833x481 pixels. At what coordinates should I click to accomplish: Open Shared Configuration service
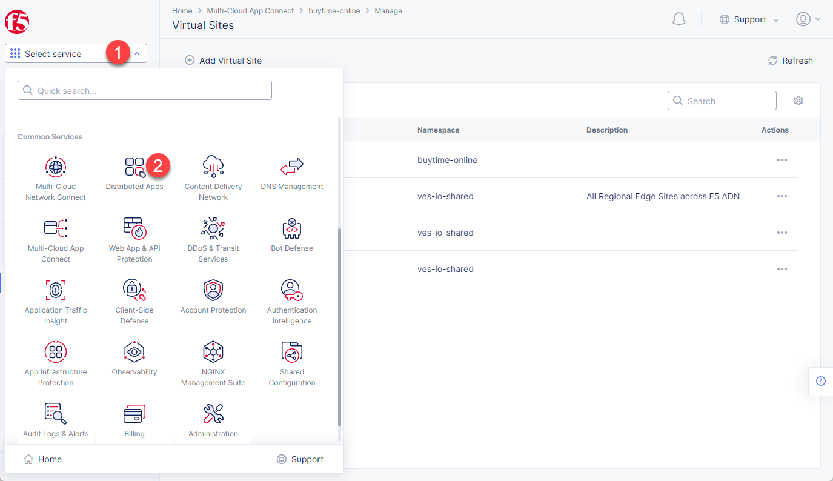[292, 363]
